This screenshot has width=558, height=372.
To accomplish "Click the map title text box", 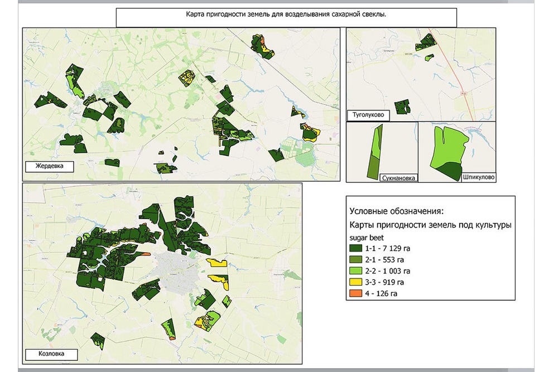I will click(x=286, y=17).
